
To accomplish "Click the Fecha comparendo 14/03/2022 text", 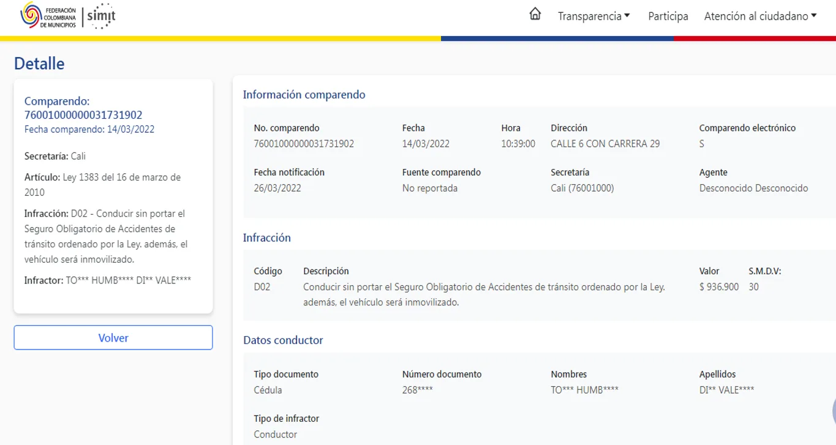I will [89, 129].
